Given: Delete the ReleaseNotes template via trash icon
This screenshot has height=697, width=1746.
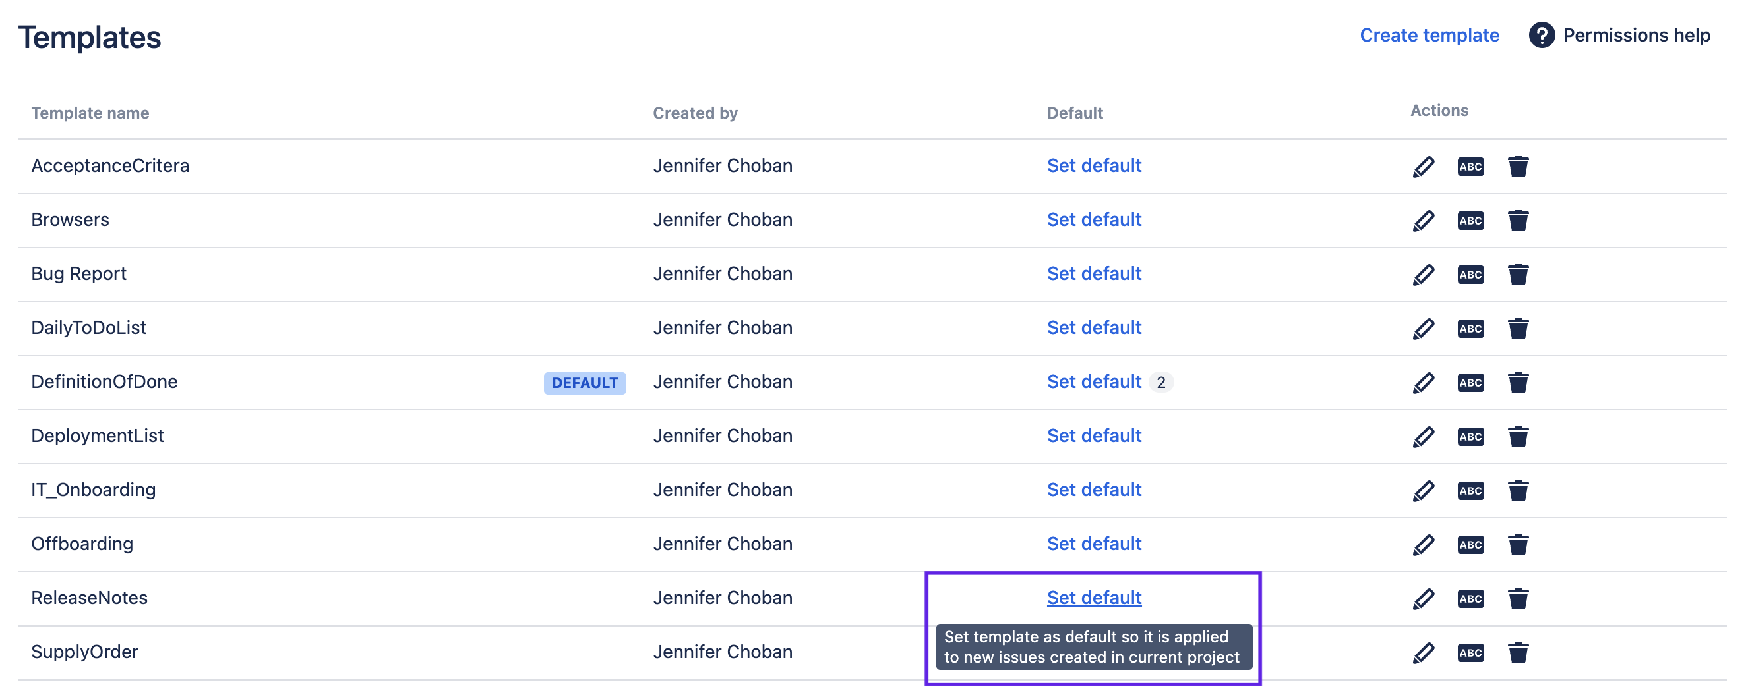Looking at the screenshot, I should click(1518, 599).
